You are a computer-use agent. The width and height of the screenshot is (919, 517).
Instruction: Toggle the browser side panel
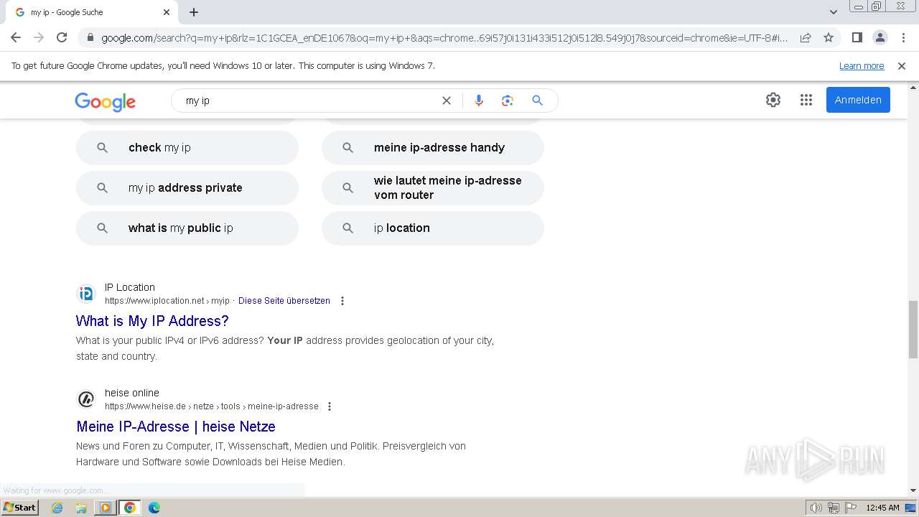(x=857, y=38)
